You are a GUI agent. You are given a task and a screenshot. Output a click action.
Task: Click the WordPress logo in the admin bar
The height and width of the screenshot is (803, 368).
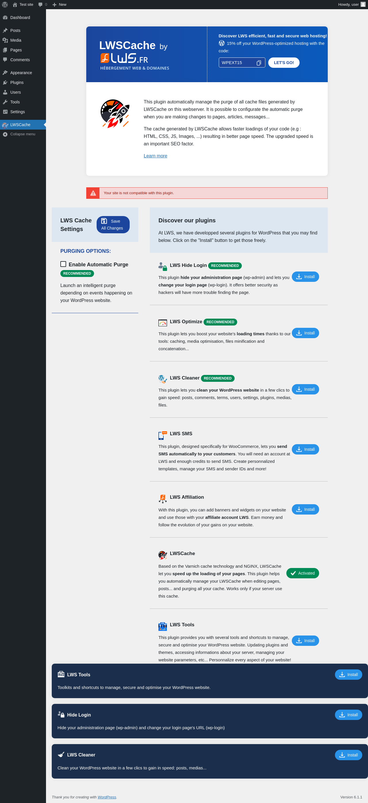[x=5, y=4]
